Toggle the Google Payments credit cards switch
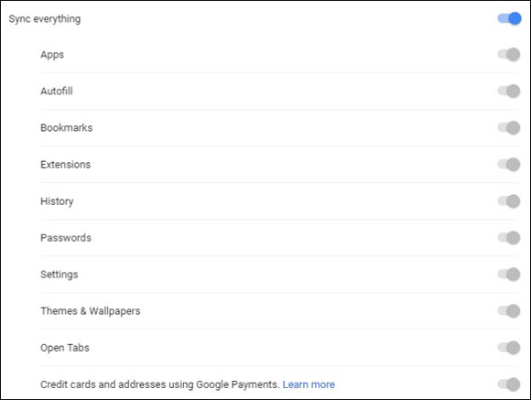The image size is (531, 400). coord(509,384)
